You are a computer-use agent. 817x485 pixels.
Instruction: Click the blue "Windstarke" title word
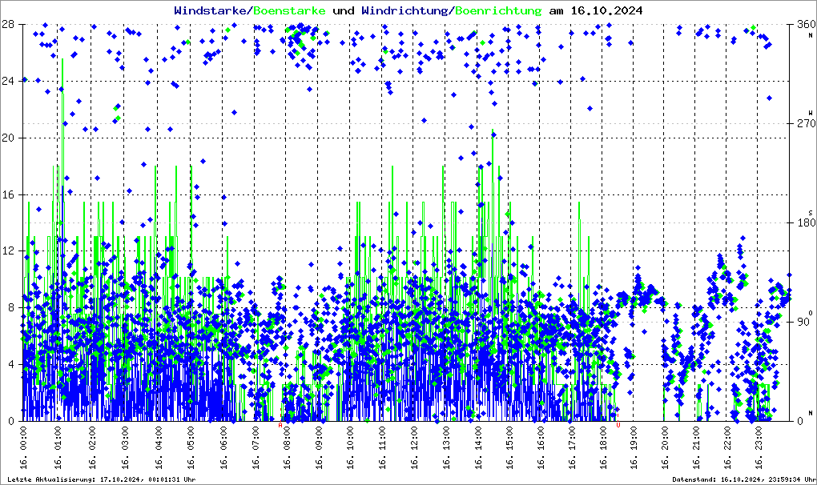211,10
